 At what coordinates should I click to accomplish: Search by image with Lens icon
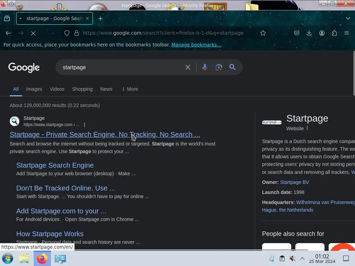(218, 67)
